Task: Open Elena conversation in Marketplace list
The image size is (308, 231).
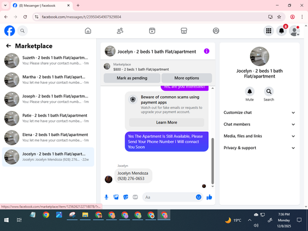Action: pos(48,137)
